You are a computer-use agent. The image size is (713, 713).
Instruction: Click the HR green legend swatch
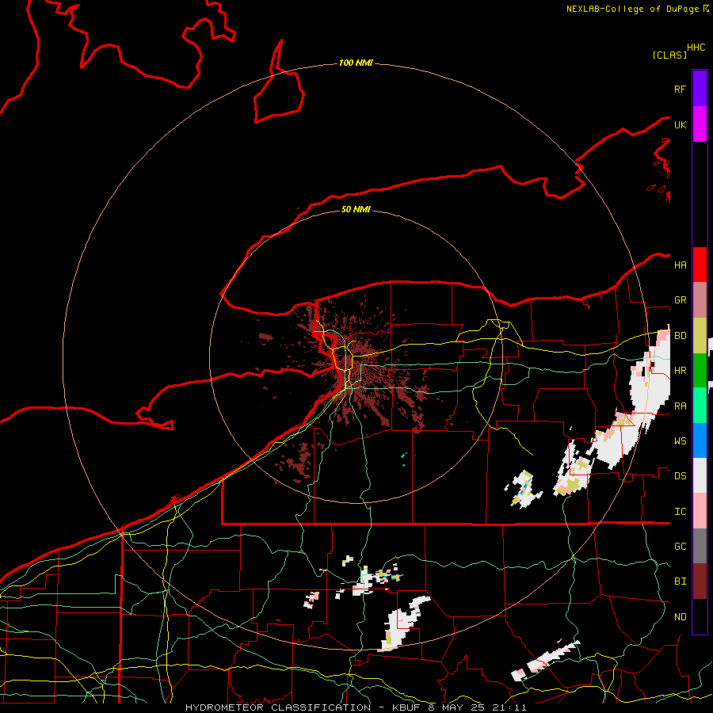[700, 371]
